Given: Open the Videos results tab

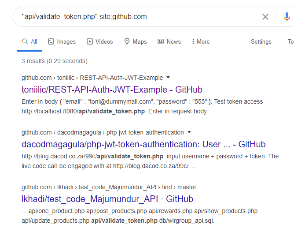Looking at the screenshot, I should (x=100, y=41).
